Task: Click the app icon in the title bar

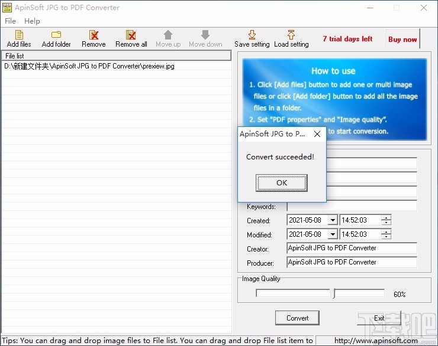Action: point(7,8)
